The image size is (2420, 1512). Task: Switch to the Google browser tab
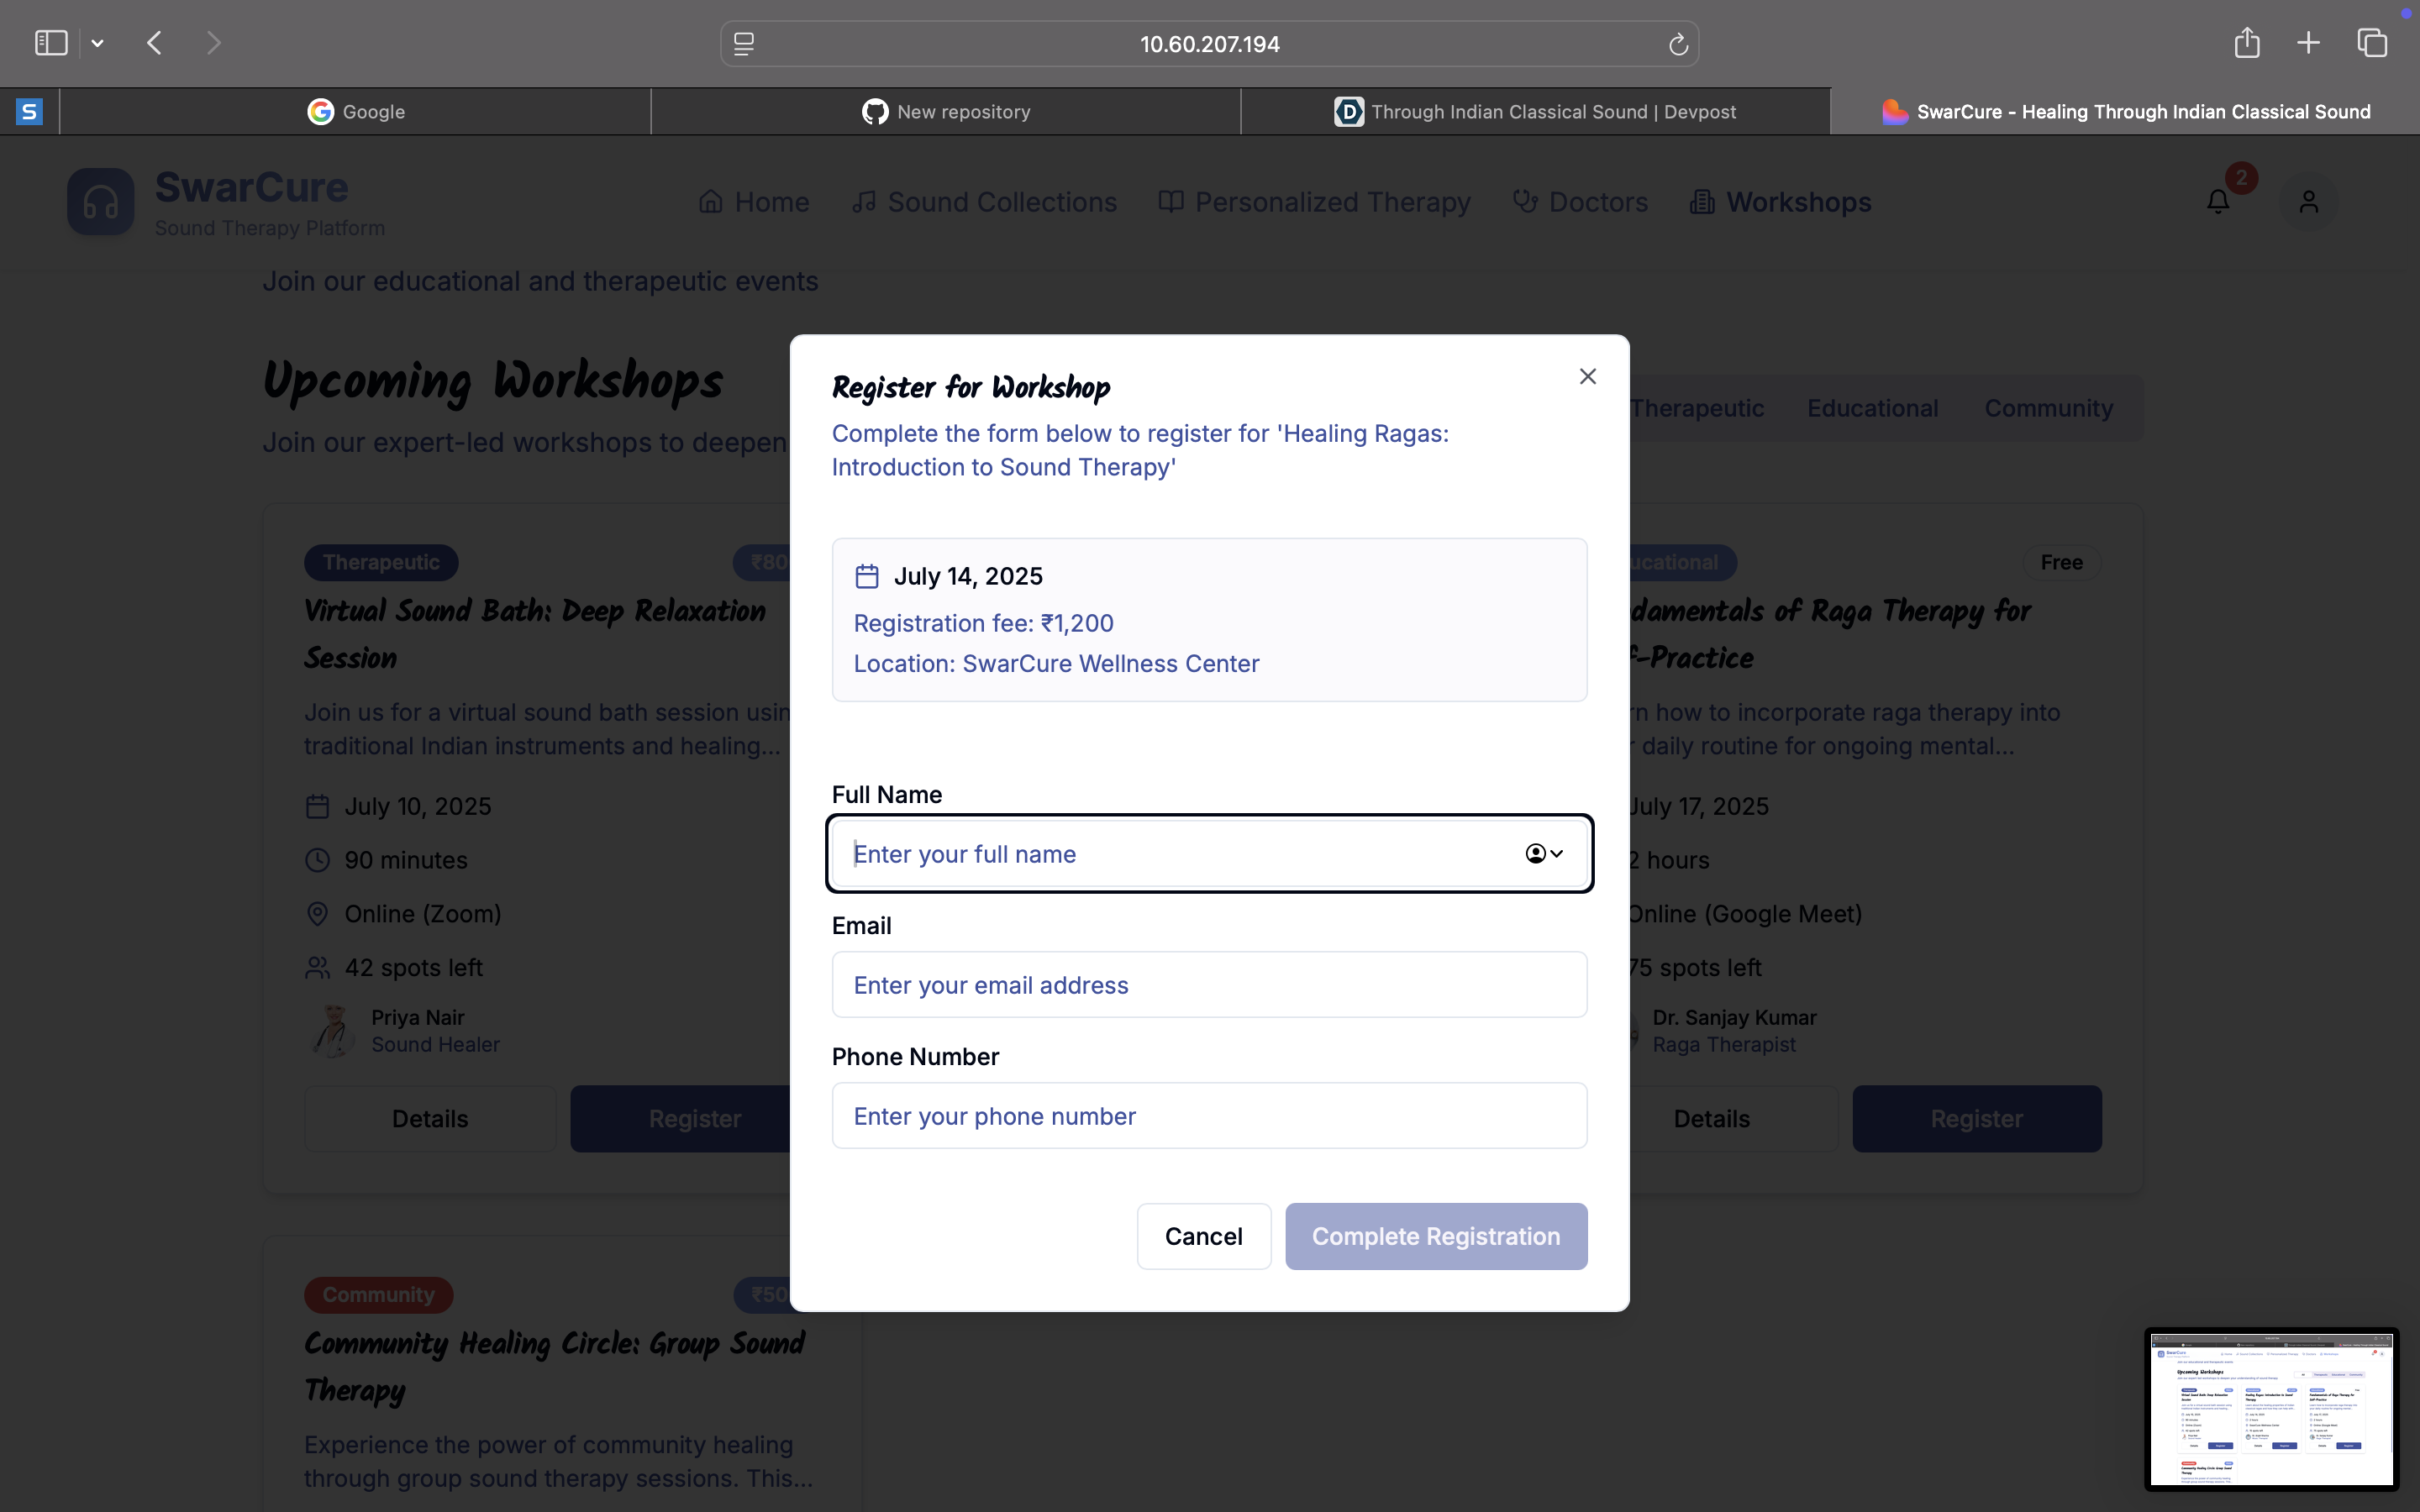coord(356,112)
